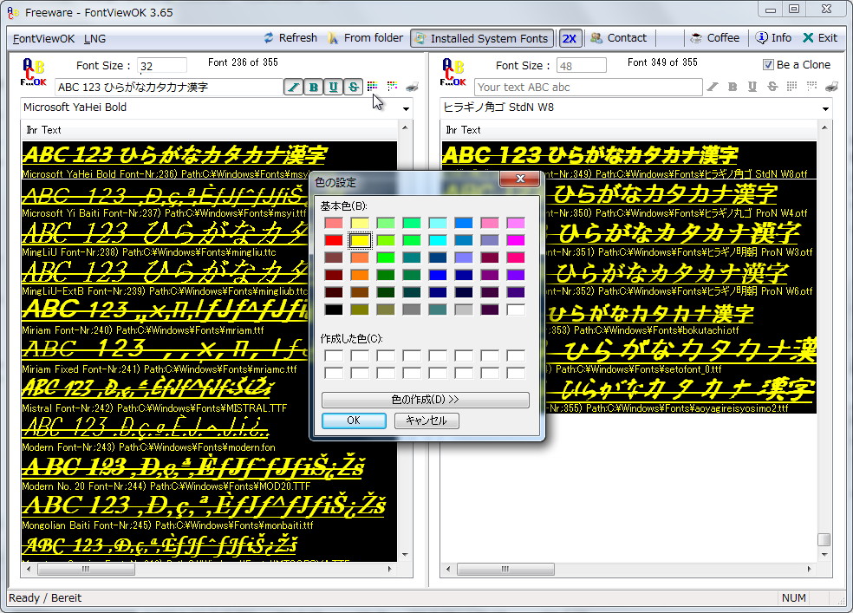Image resolution: width=853 pixels, height=613 pixels.
Task: Toggle the 2X dual view button
Action: (570, 38)
